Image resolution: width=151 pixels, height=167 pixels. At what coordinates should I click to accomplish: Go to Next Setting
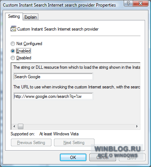74,143
